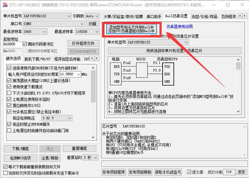Toggle 上电复位使用较长延时 checkbox
The width and height of the screenshot is (249, 178).
click(9, 99)
